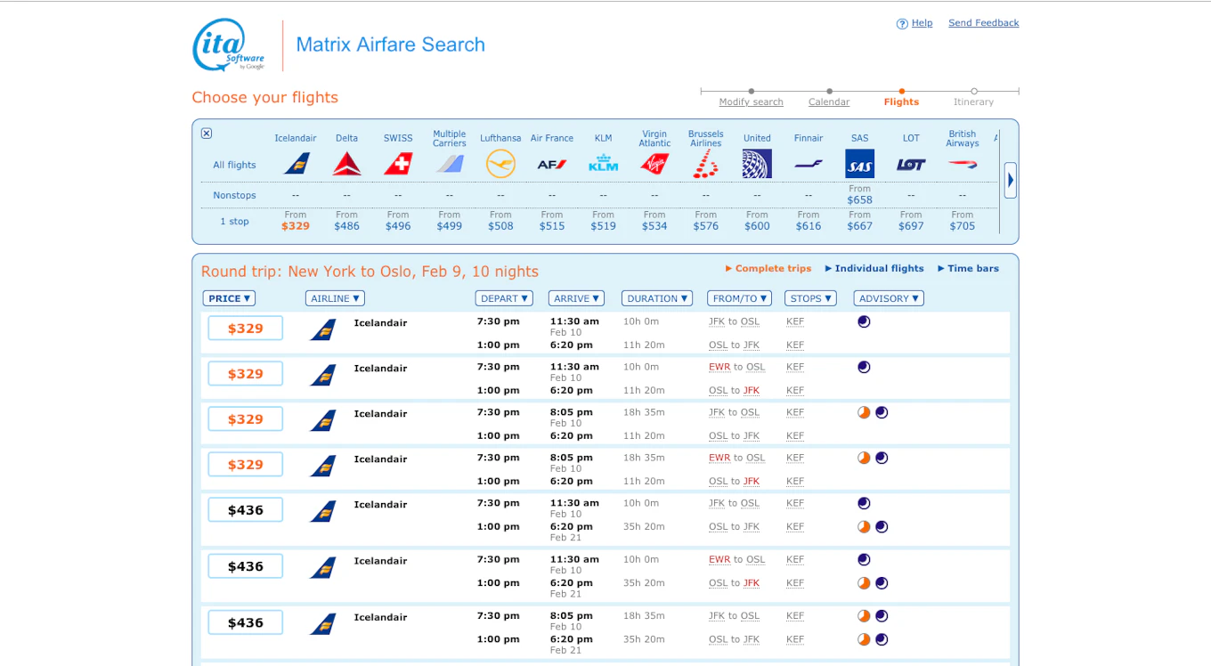Click the SWISS airline logo
1211x666 pixels.
point(398,164)
